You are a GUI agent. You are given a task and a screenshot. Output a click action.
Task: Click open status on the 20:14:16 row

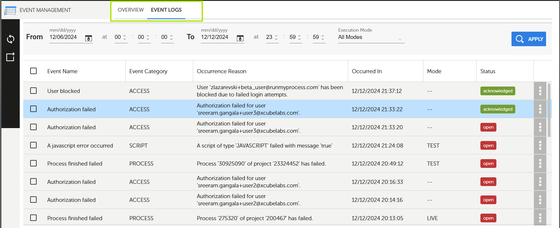[x=488, y=200]
